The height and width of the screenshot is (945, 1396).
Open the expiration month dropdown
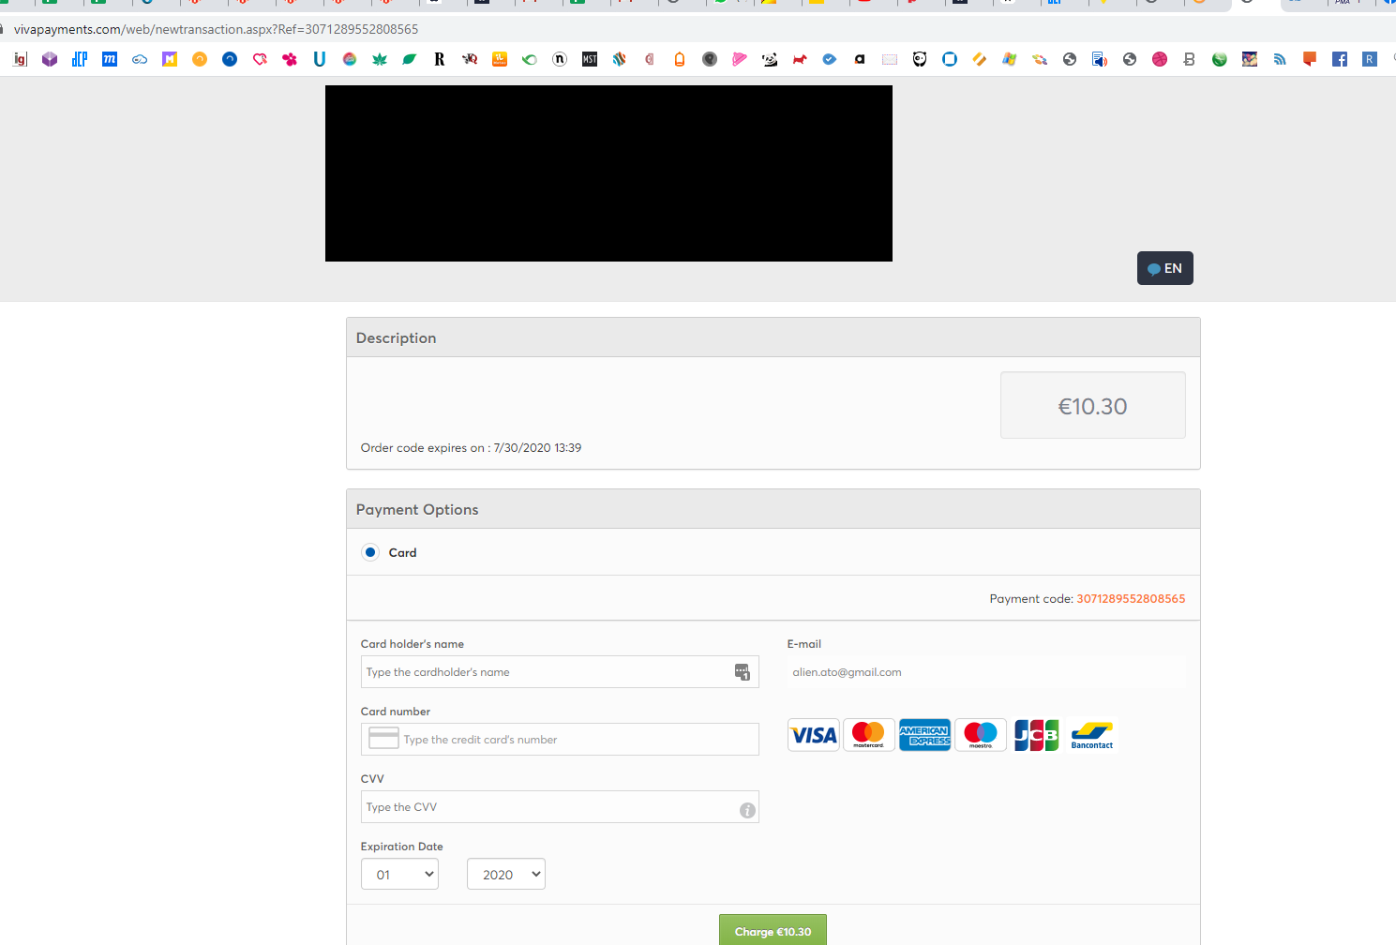[399, 873]
